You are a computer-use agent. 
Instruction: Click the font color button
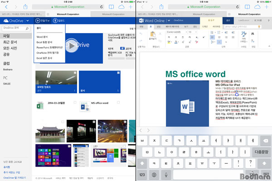click(x=176, y=42)
